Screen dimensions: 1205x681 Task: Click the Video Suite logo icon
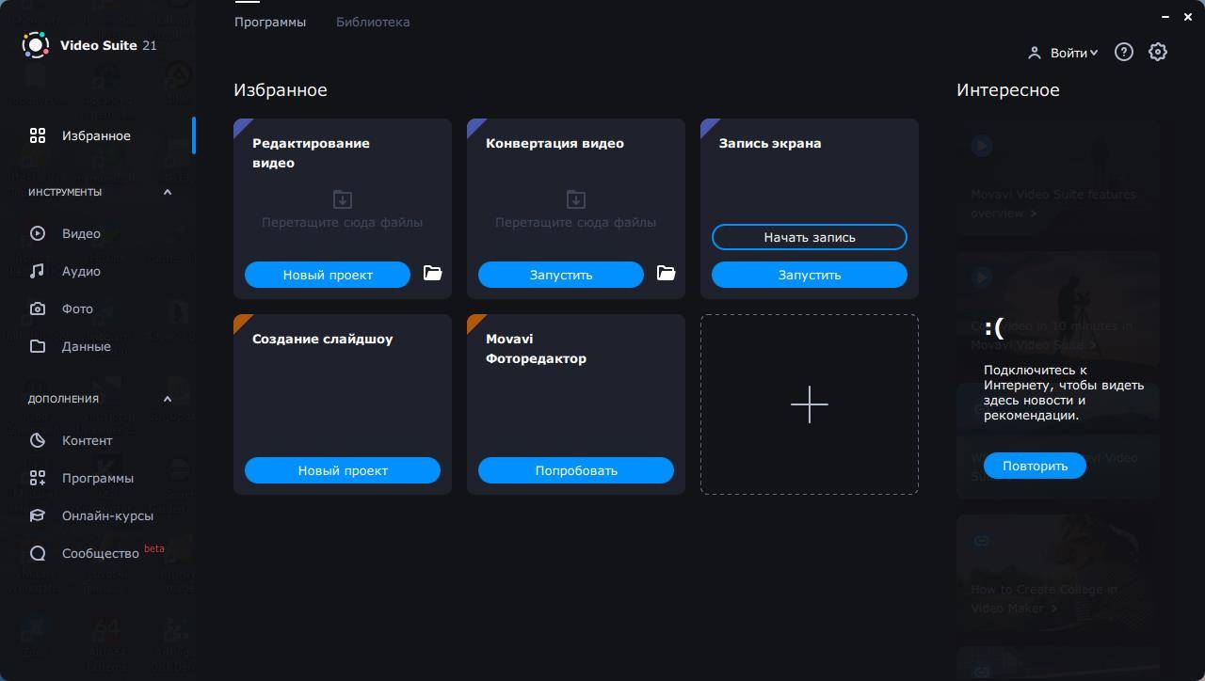(36, 45)
